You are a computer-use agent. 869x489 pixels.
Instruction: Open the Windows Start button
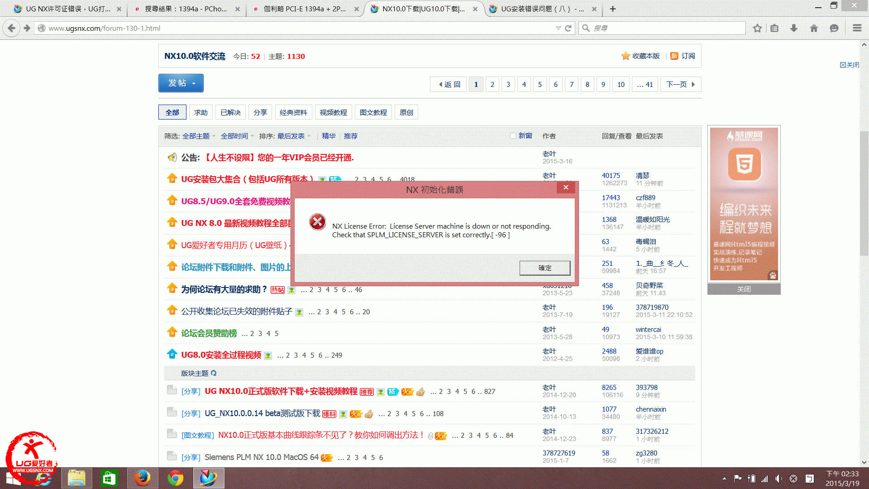point(14,478)
